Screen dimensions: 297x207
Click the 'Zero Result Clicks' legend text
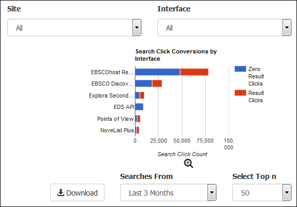point(256,76)
